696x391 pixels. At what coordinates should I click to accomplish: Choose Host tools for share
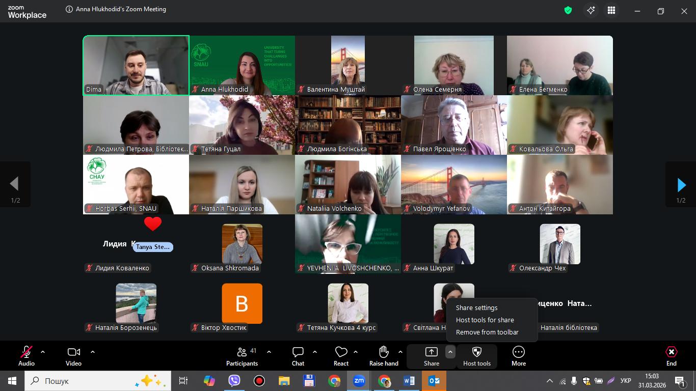(485, 320)
